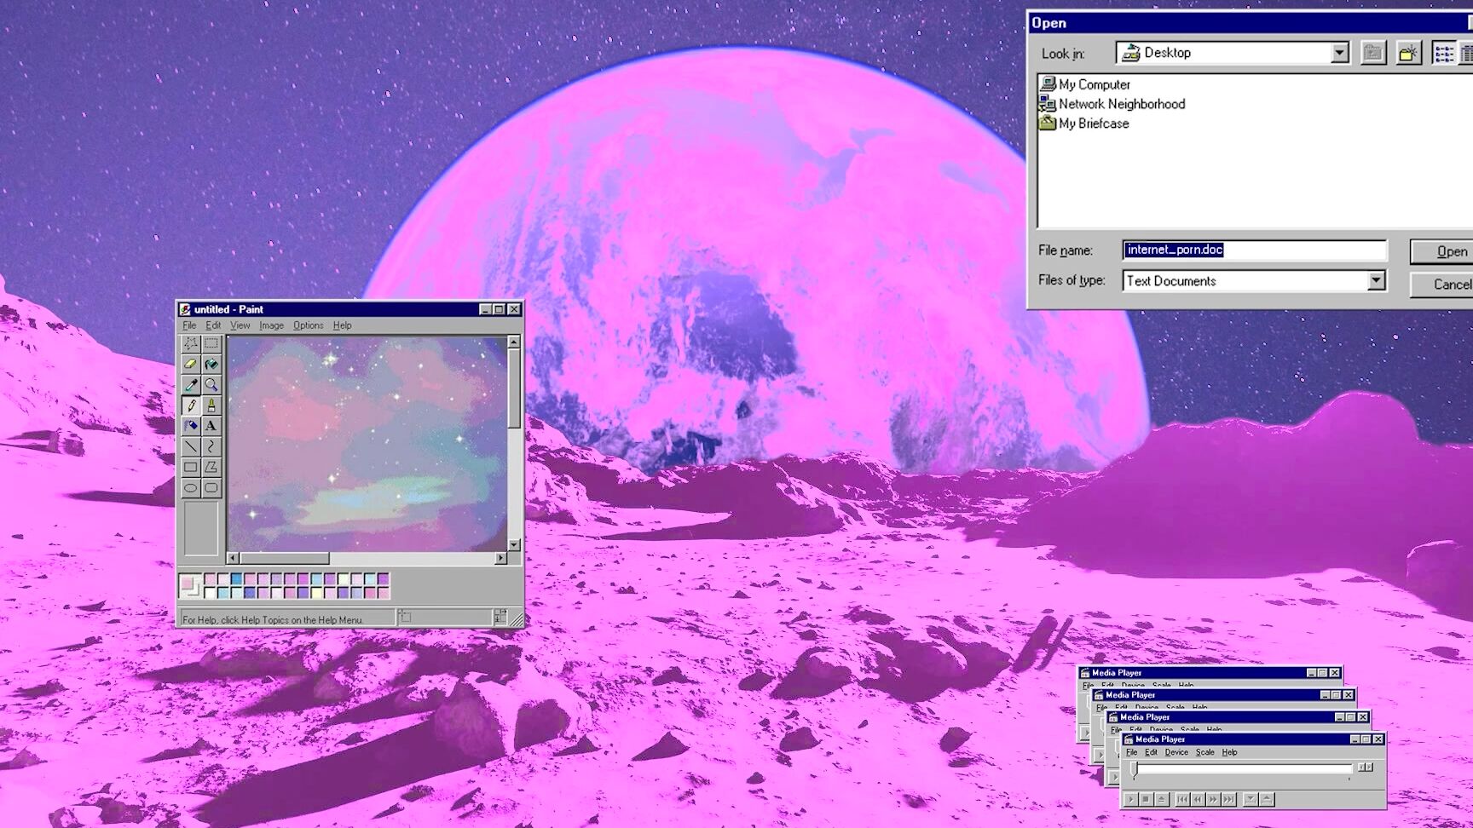1473x828 pixels.
Task: Open the Device menu in front Media Player
Action: coord(1176,752)
